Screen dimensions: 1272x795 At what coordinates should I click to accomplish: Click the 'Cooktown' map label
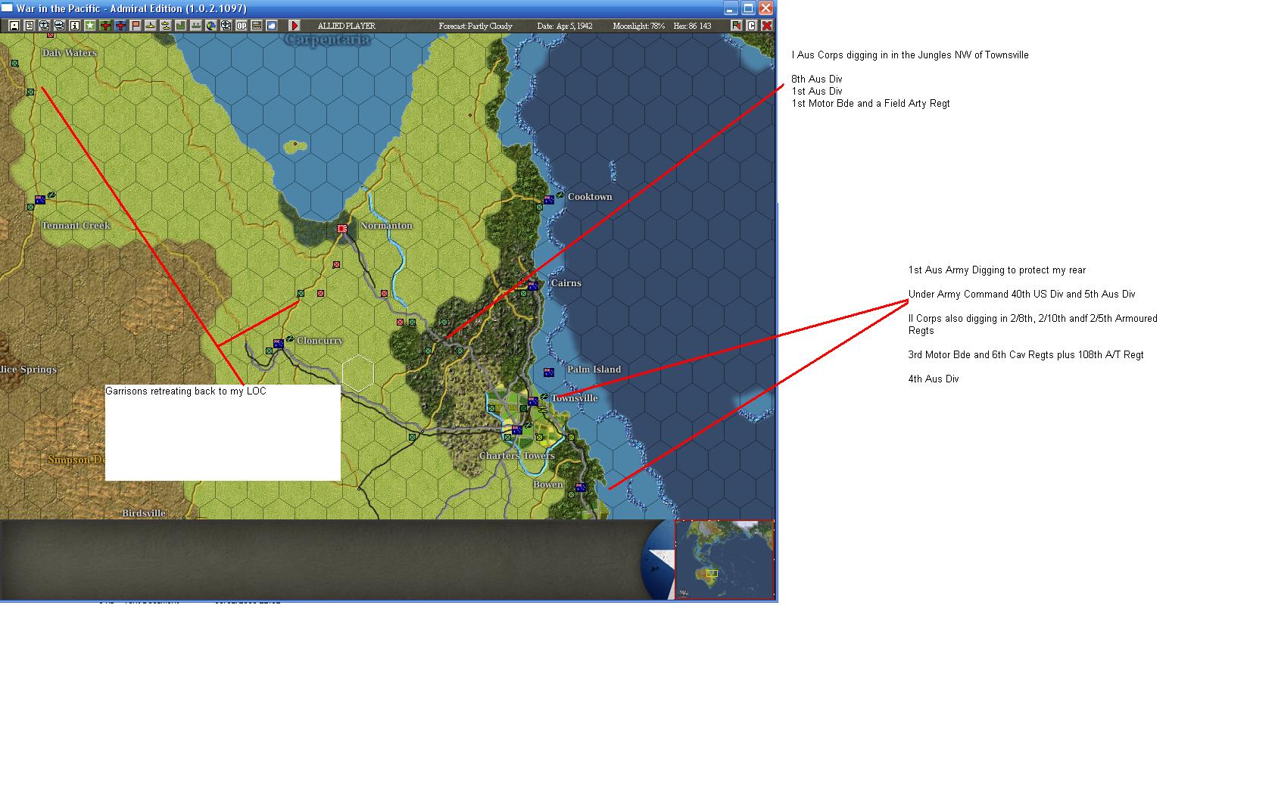pos(590,197)
